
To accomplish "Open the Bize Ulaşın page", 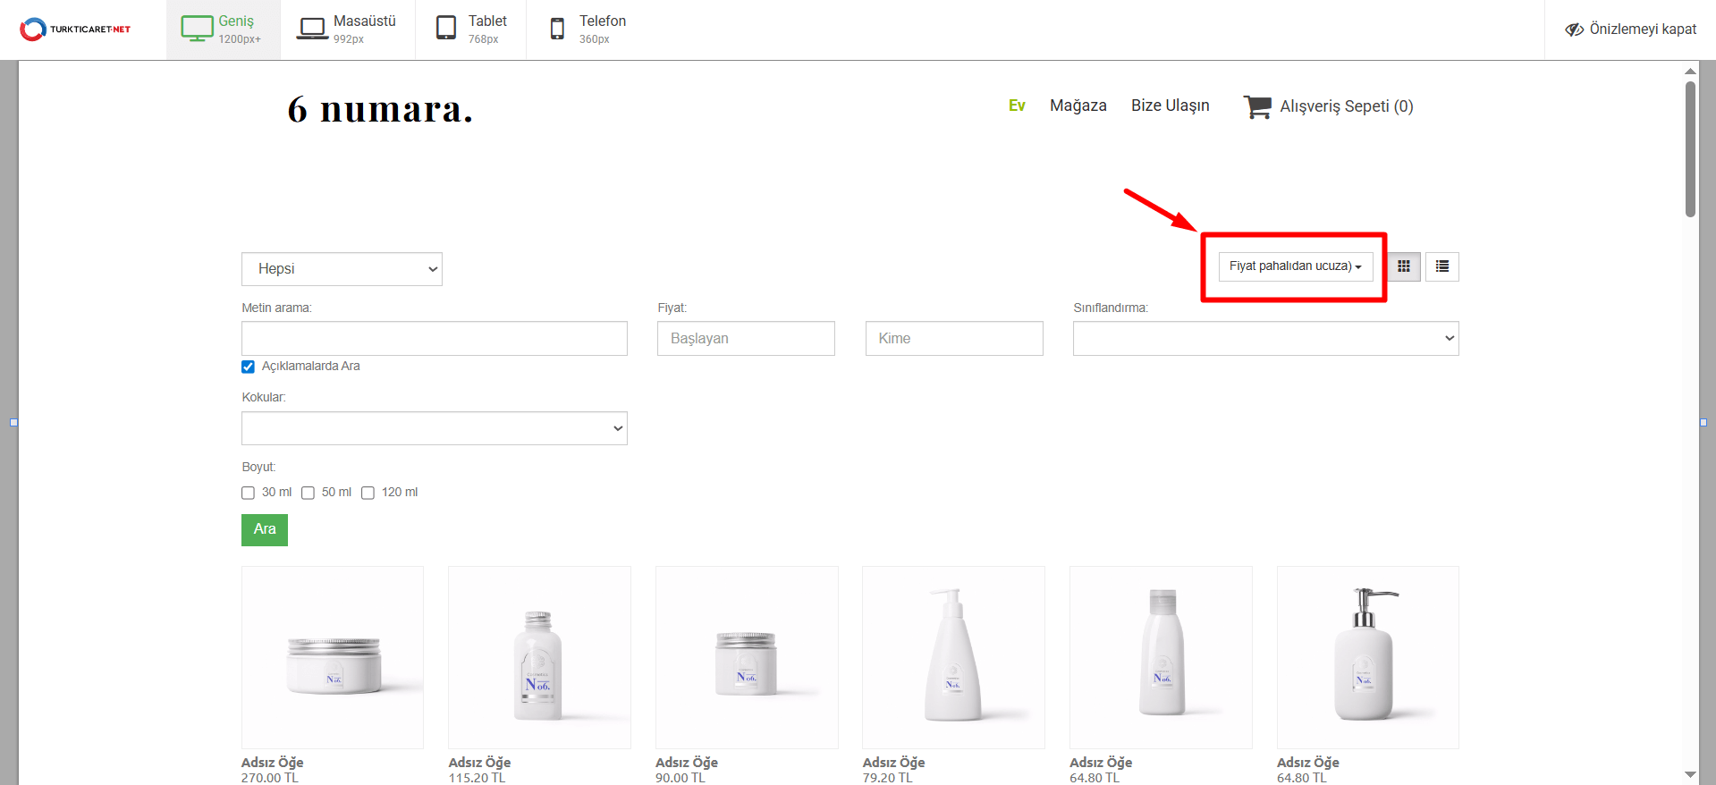I will (1170, 106).
